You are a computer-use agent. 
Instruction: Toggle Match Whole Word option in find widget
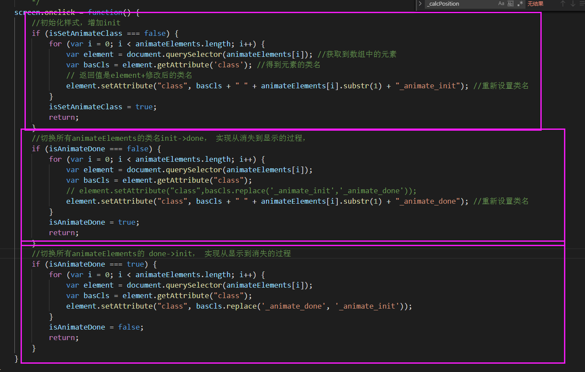511,3
